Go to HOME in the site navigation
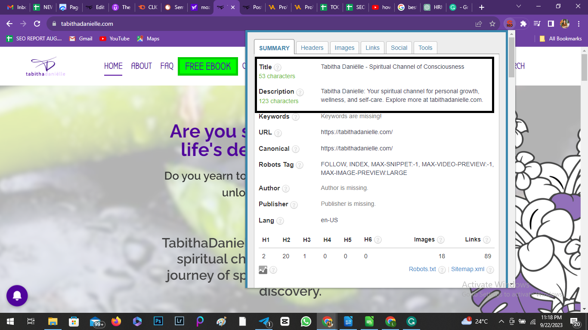Screen dimensions: 588x330 tap(113, 66)
